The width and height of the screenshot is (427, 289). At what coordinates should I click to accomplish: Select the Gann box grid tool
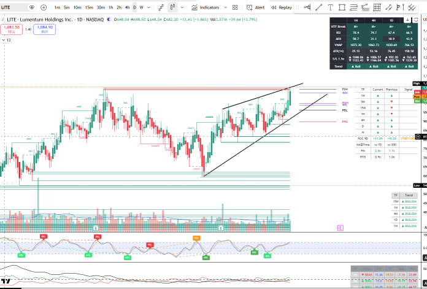point(377,7)
